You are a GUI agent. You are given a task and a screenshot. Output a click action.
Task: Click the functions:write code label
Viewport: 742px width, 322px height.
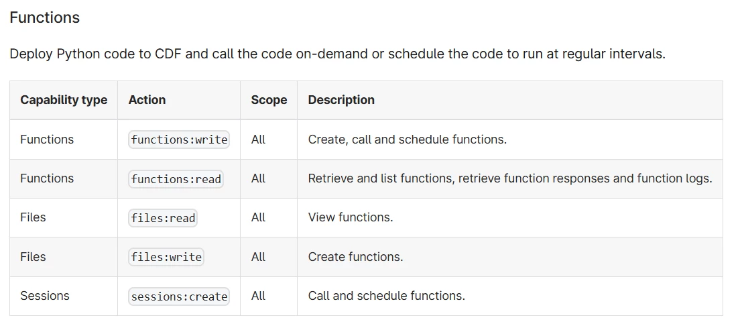(179, 140)
